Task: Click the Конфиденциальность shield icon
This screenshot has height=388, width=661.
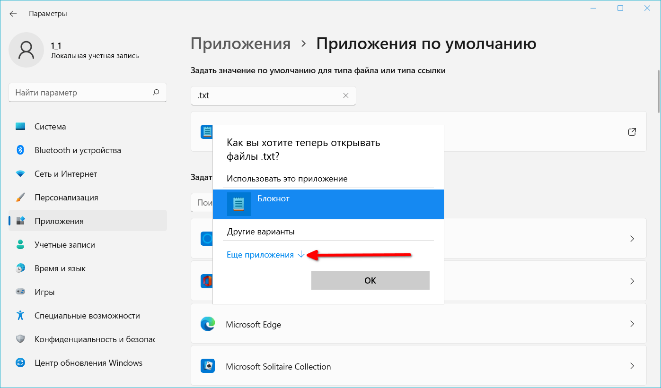Action: 20,339
